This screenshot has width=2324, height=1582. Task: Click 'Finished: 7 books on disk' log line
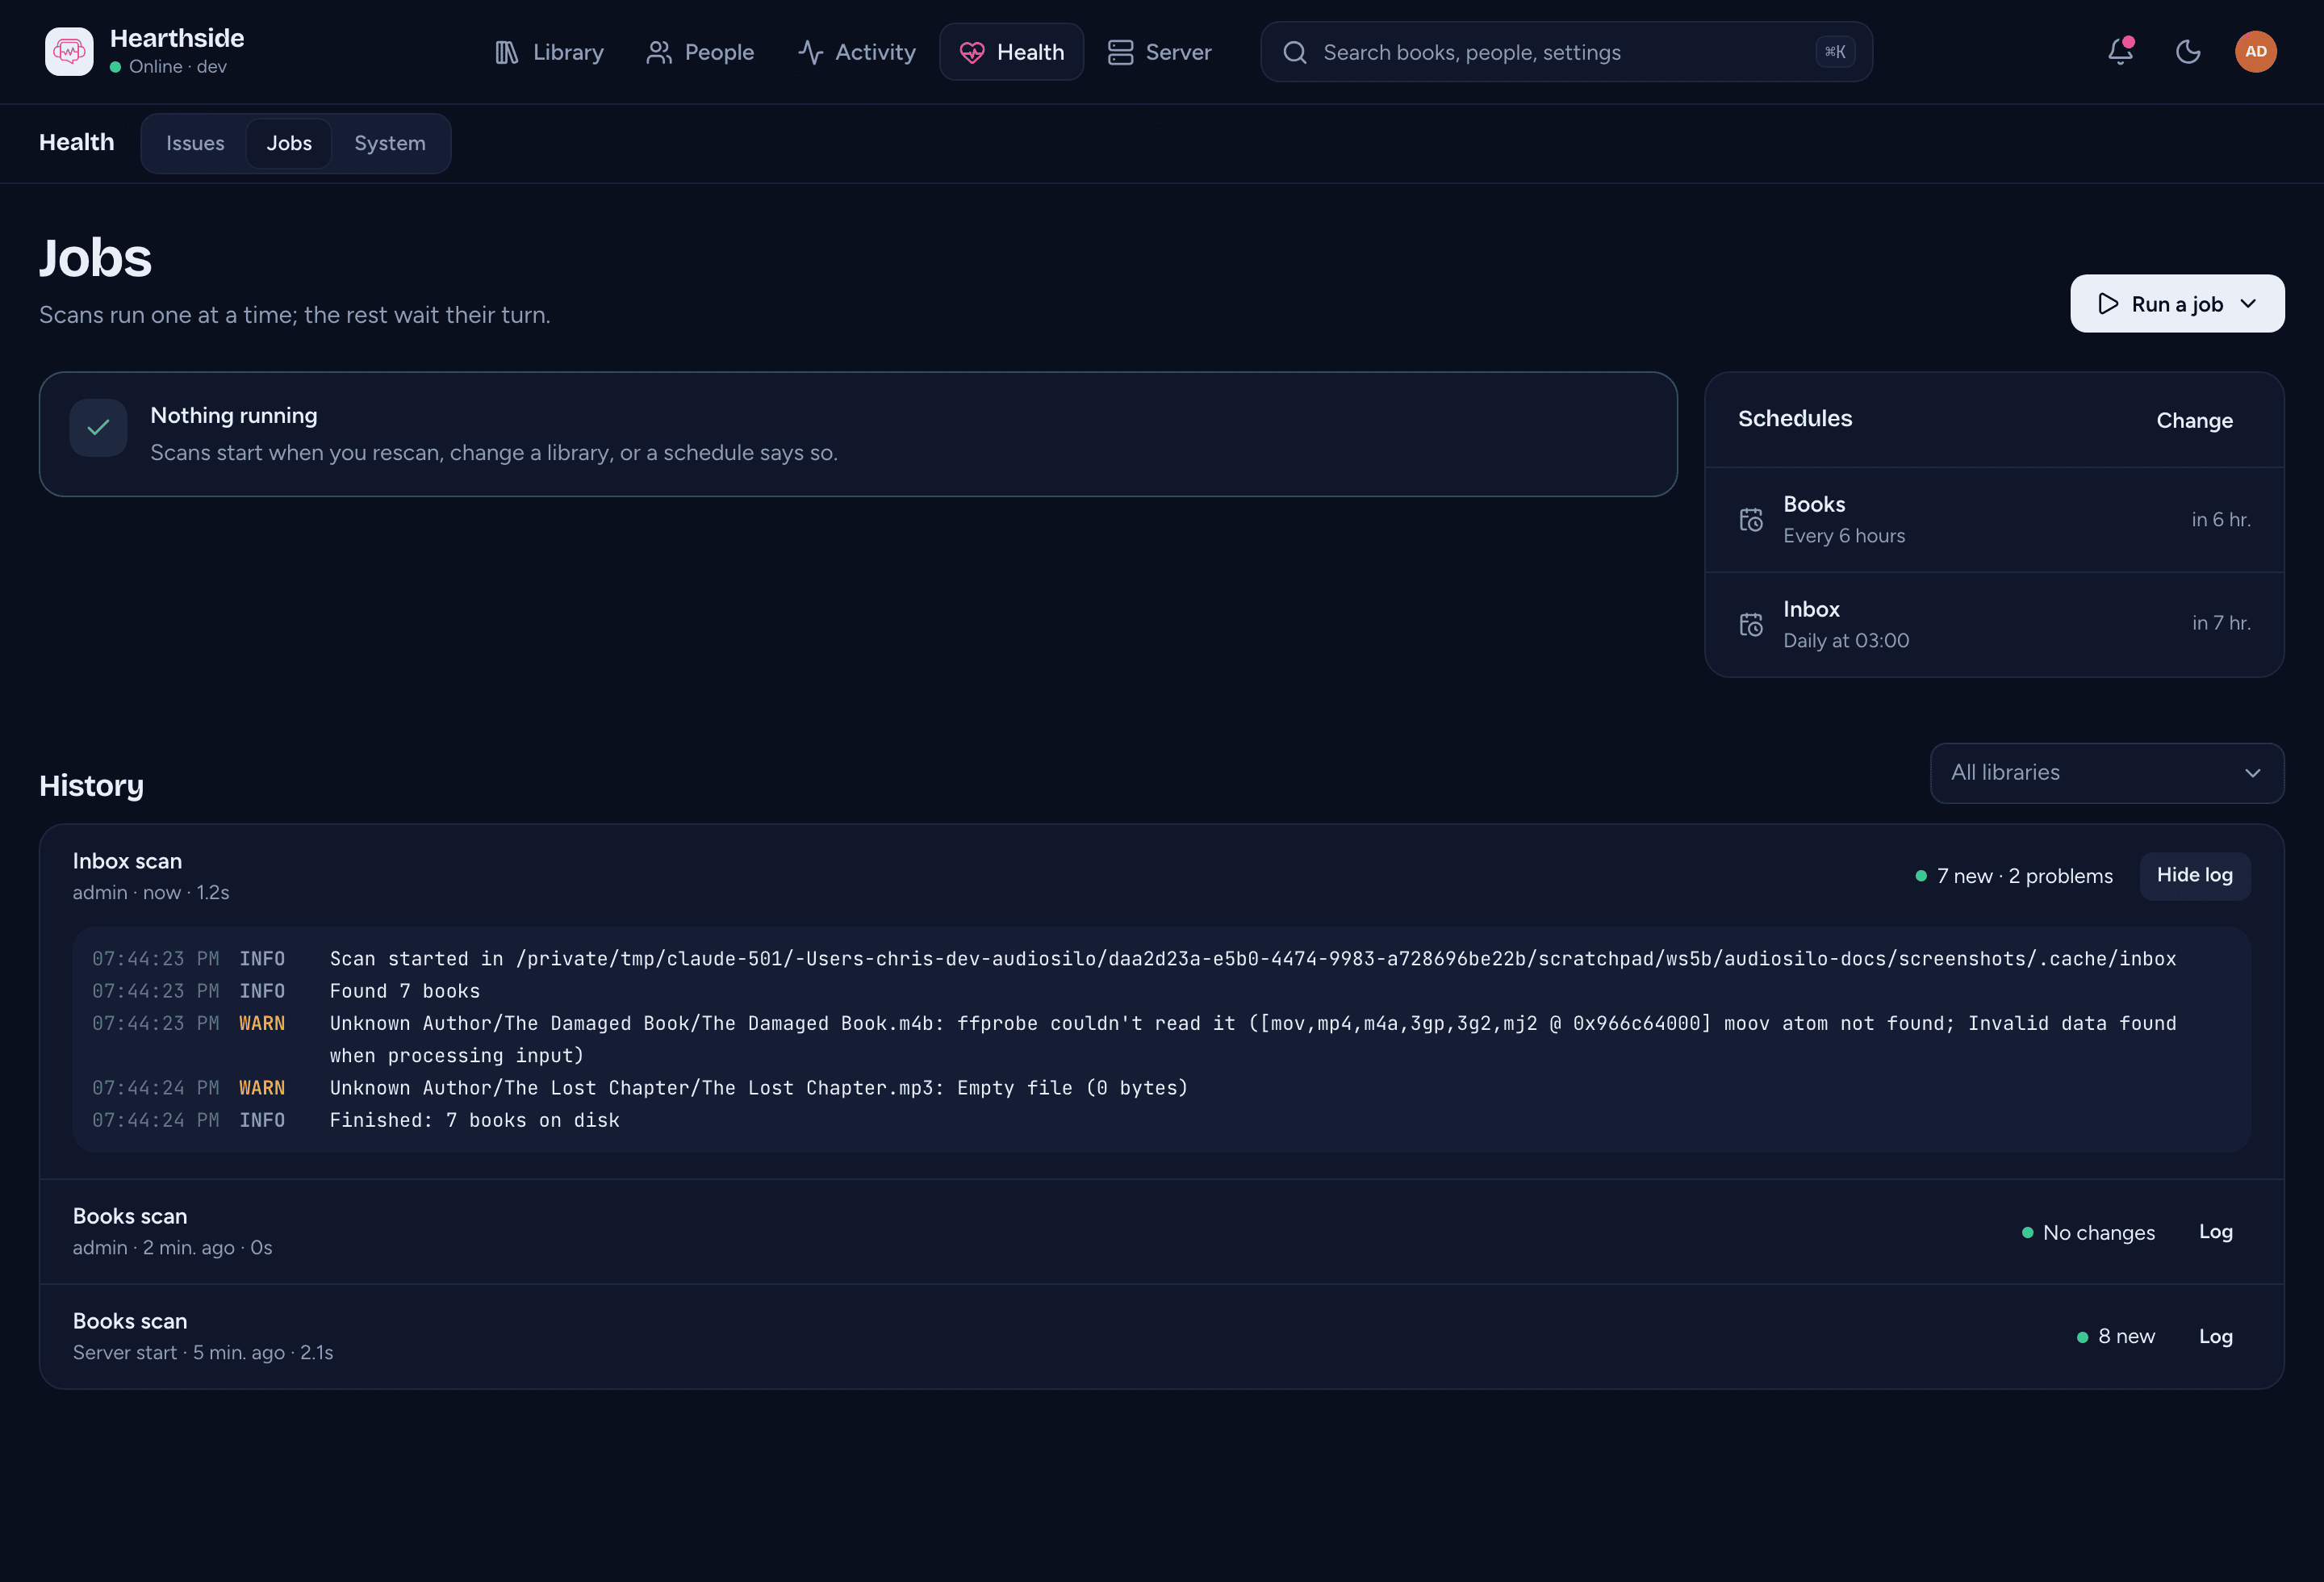click(x=474, y=1120)
